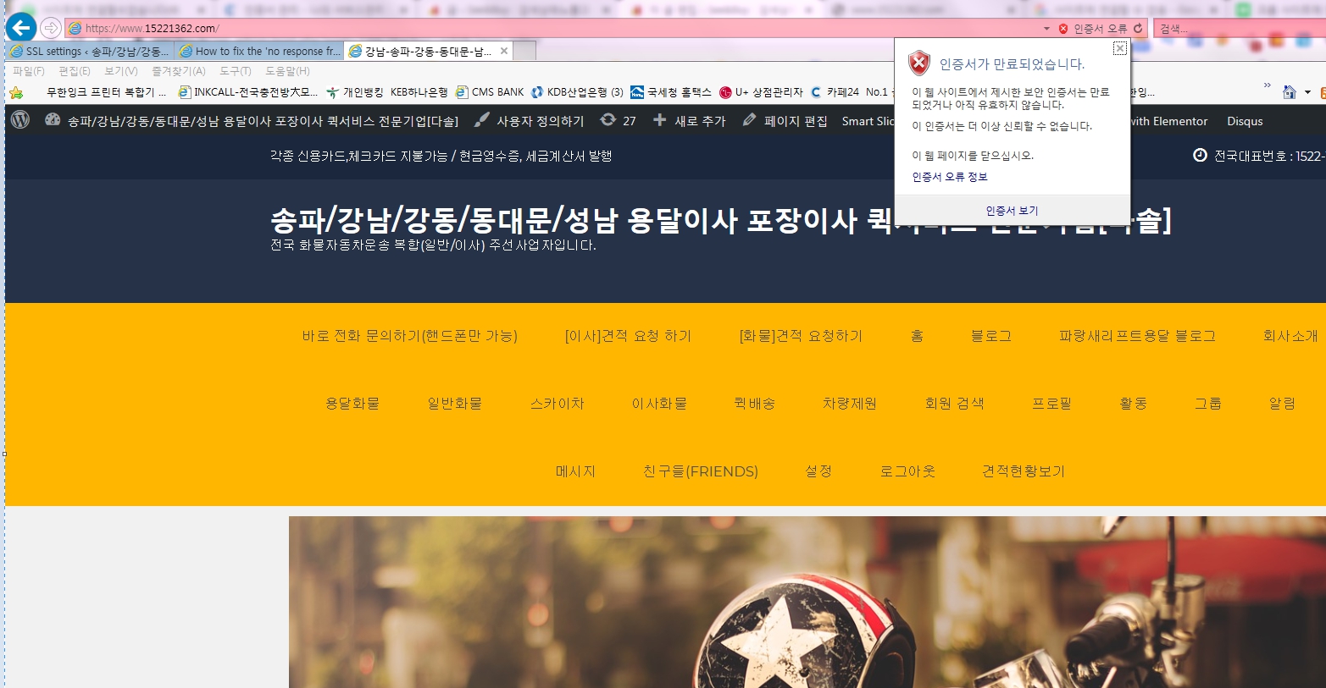Open the 개인뱅킹 KEB하나은행 bookmark
The width and height of the screenshot is (1326, 688).
coord(387,92)
